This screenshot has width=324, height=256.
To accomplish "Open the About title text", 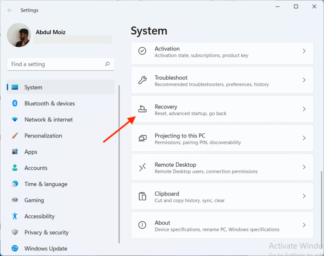I will [162, 223].
